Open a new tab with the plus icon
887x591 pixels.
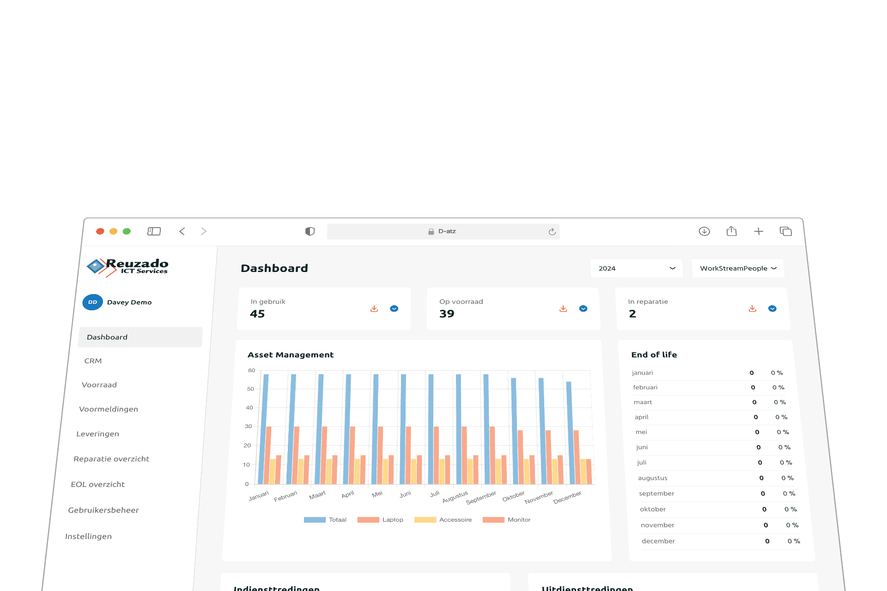coord(759,231)
